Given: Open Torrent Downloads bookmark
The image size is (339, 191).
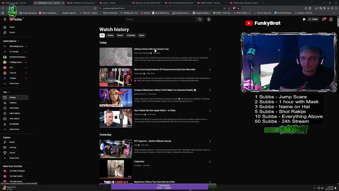Looking at the screenshot, I should (x=283, y=13).
